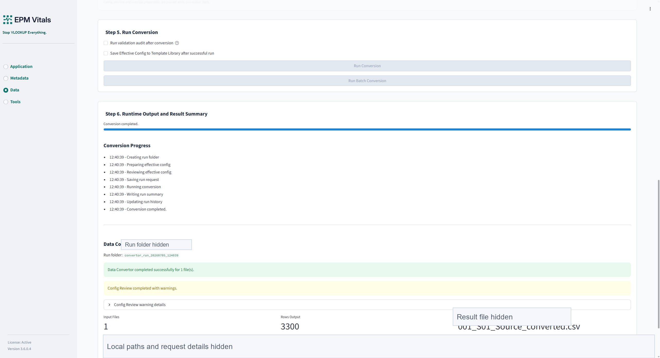Select the Data radio option
This screenshot has height=358, width=660.
click(6, 90)
